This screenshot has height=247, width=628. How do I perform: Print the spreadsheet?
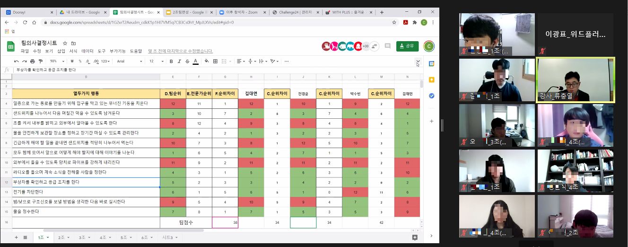[x=32, y=61]
